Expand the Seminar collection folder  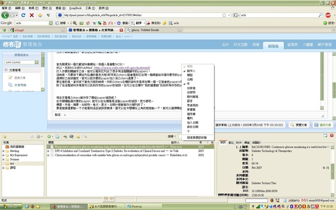click(x=3, y=160)
